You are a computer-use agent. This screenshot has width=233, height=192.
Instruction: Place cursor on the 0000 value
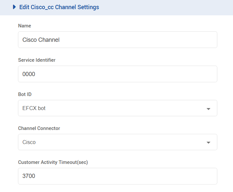click(x=29, y=74)
